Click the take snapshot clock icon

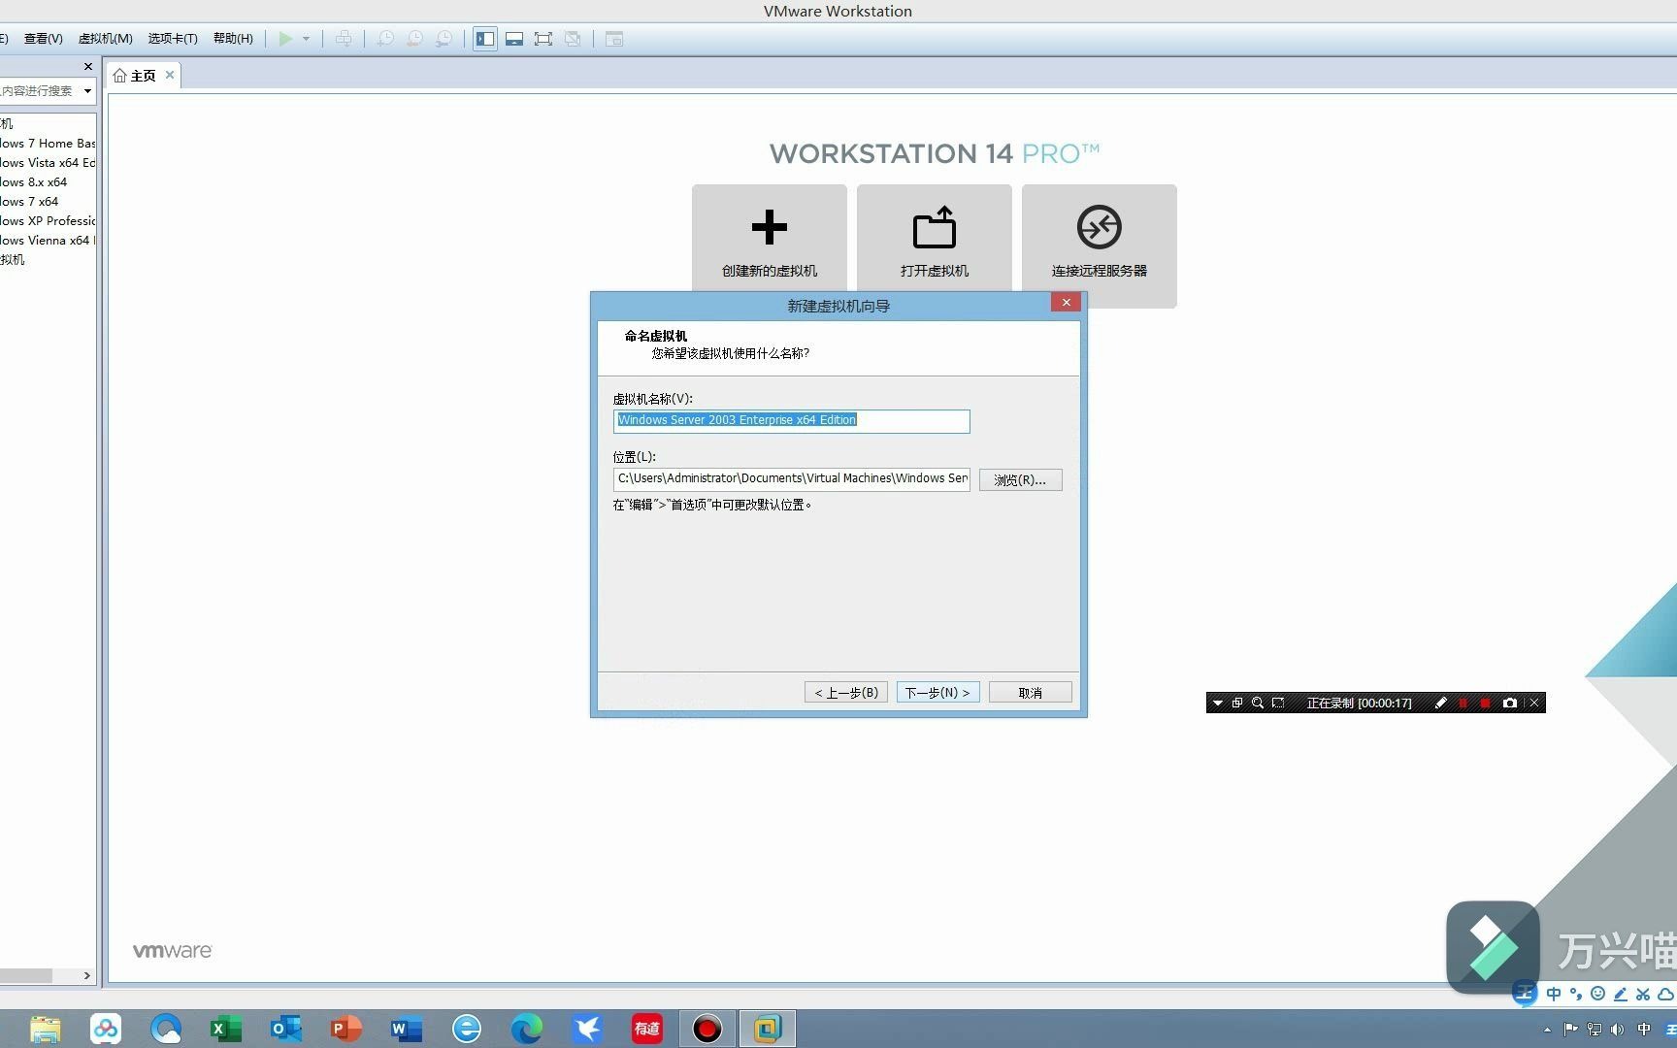[x=385, y=39]
